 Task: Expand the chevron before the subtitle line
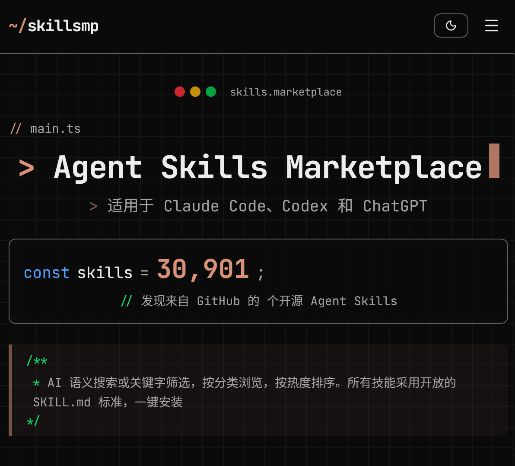(93, 206)
